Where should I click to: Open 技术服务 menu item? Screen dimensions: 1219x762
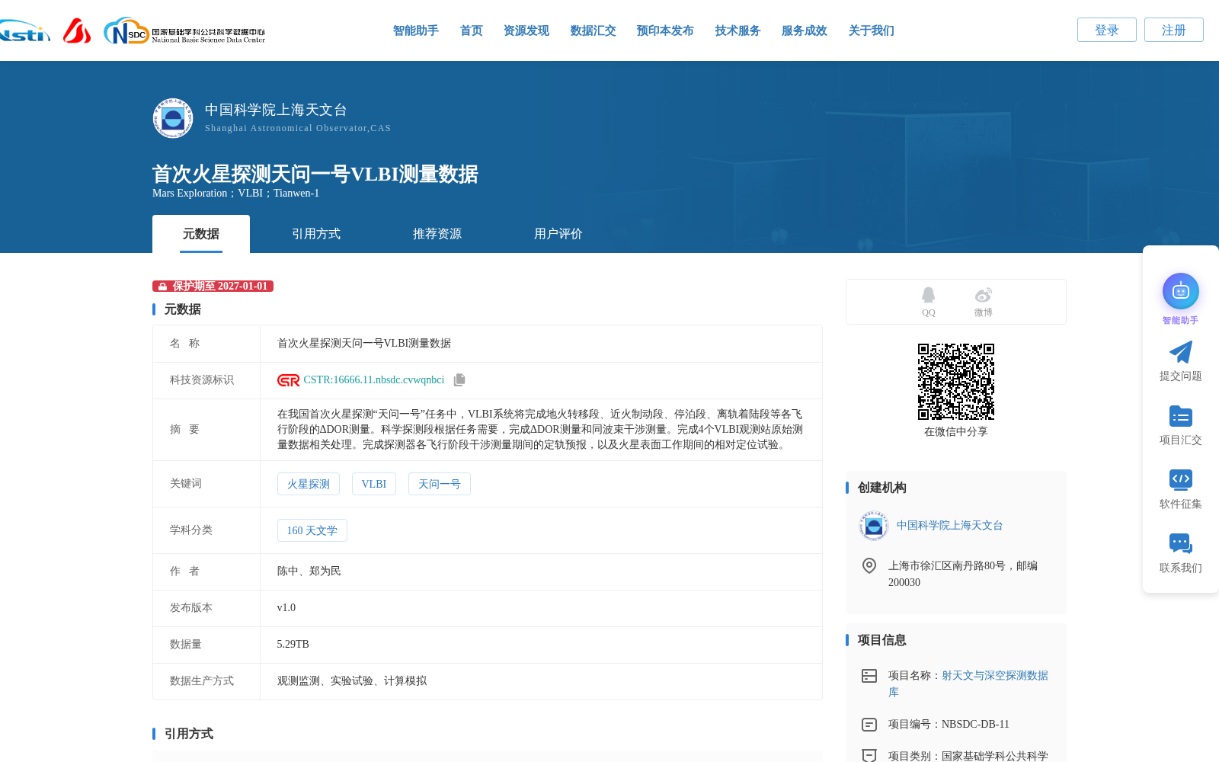click(x=738, y=30)
